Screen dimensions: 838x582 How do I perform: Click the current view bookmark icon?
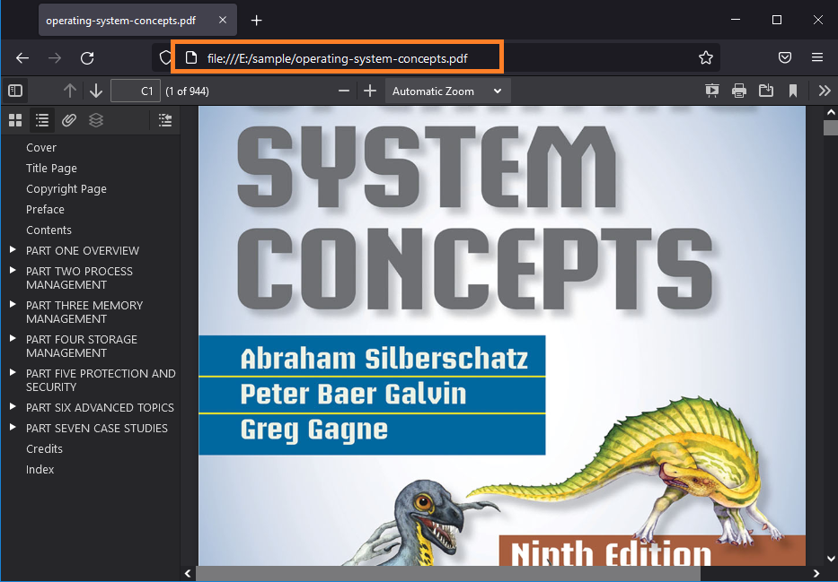[793, 91]
